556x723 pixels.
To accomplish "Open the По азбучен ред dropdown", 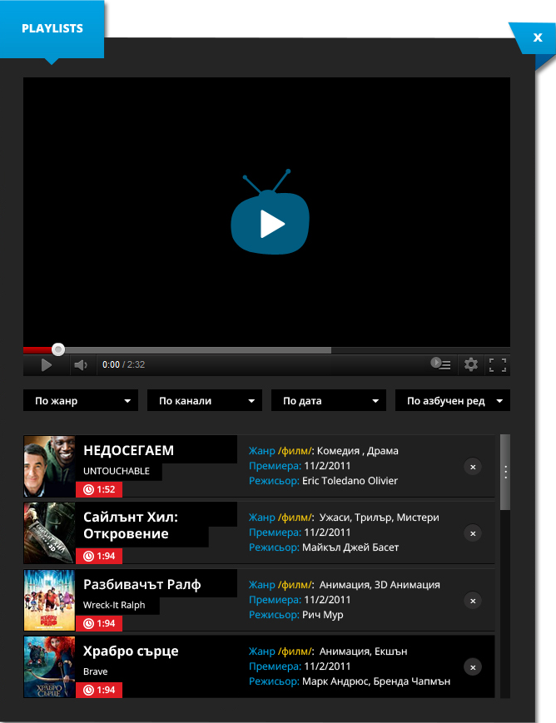I will [x=453, y=401].
